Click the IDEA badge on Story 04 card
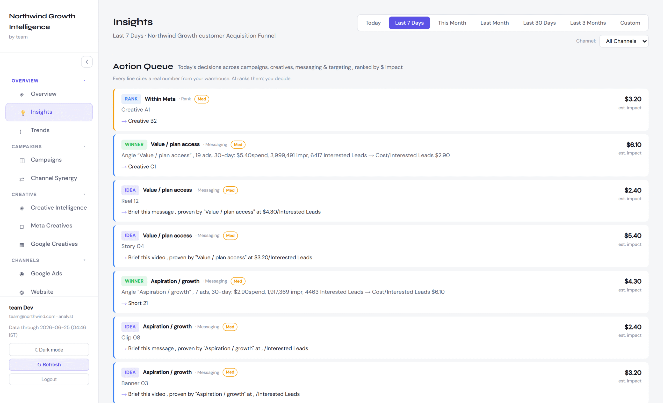663x403 pixels. click(130, 235)
